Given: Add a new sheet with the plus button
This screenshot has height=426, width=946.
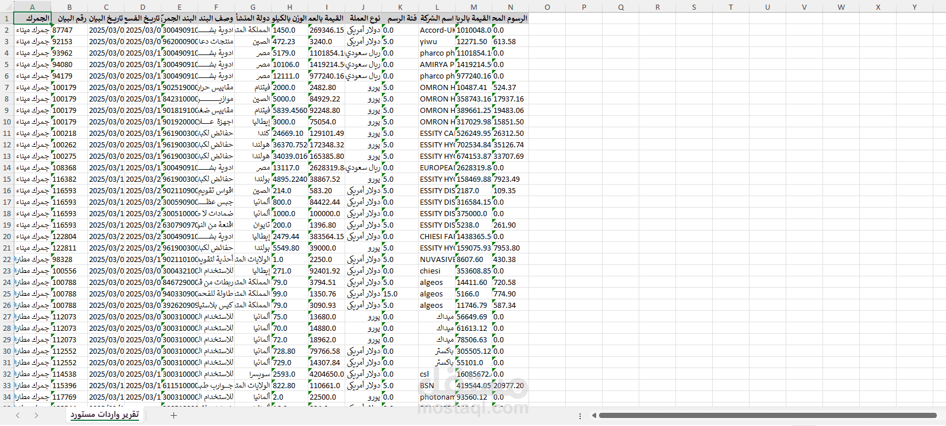Looking at the screenshot, I should [x=173, y=415].
